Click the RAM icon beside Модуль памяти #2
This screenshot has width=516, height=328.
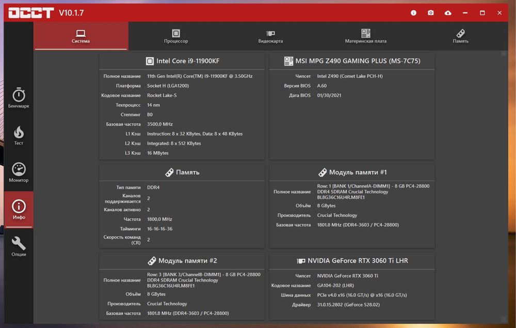[152, 261]
